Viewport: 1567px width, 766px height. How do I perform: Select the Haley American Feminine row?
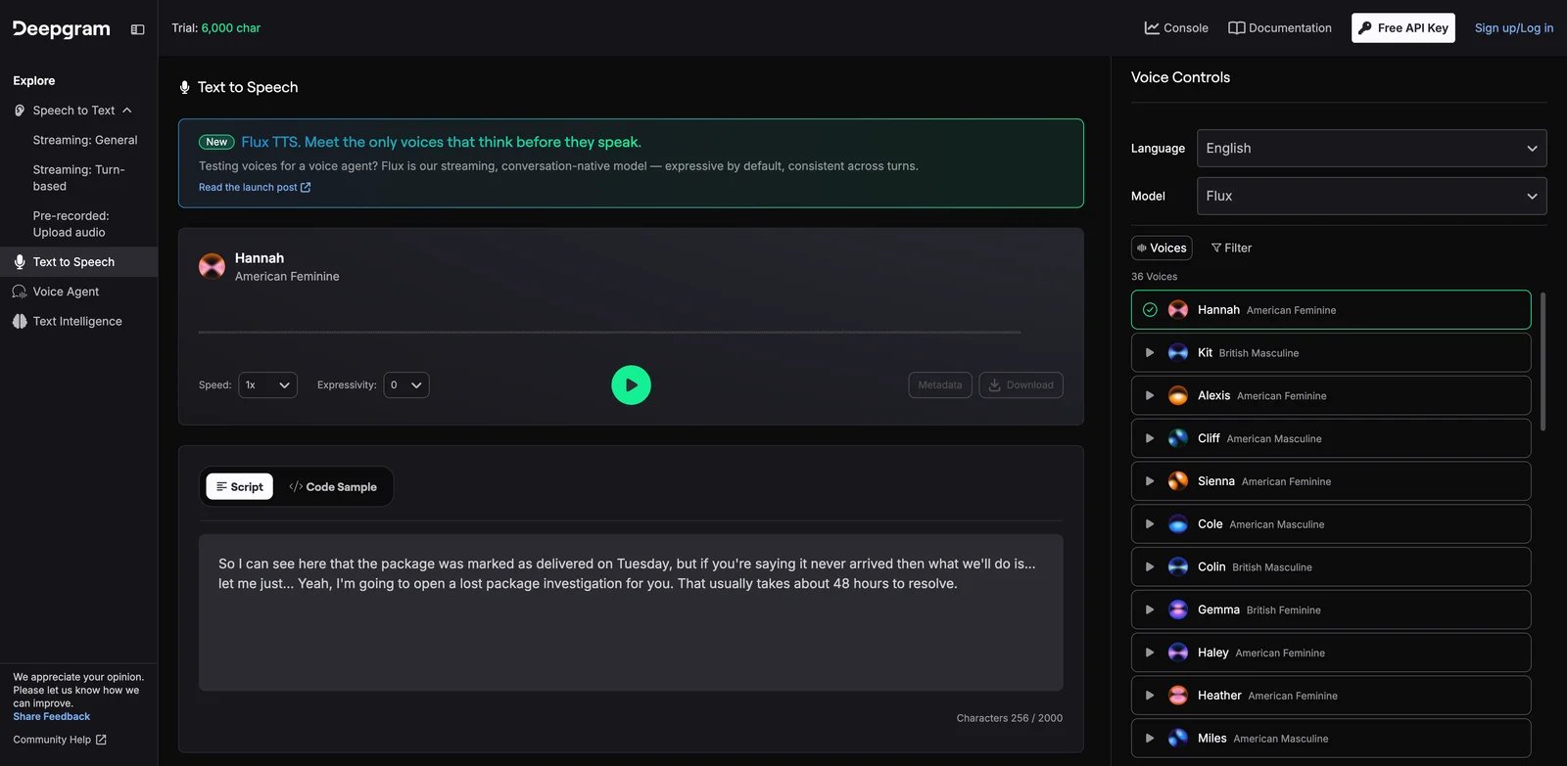pyautogui.click(x=1331, y=653)
